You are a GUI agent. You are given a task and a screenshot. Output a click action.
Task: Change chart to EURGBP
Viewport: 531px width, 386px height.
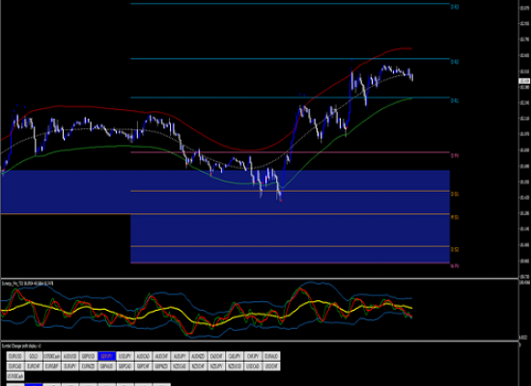coord(52,367)
